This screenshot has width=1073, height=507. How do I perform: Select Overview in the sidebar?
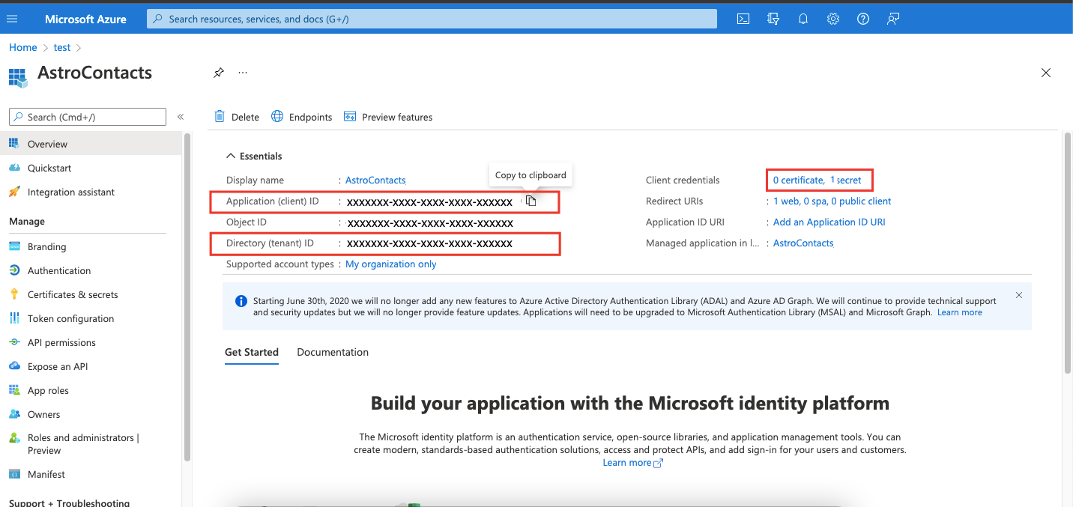(x=91, y=144)
